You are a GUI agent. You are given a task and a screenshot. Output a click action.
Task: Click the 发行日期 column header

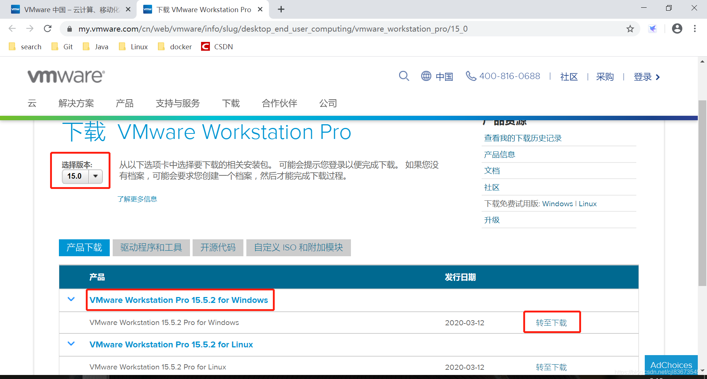(460, 277)
